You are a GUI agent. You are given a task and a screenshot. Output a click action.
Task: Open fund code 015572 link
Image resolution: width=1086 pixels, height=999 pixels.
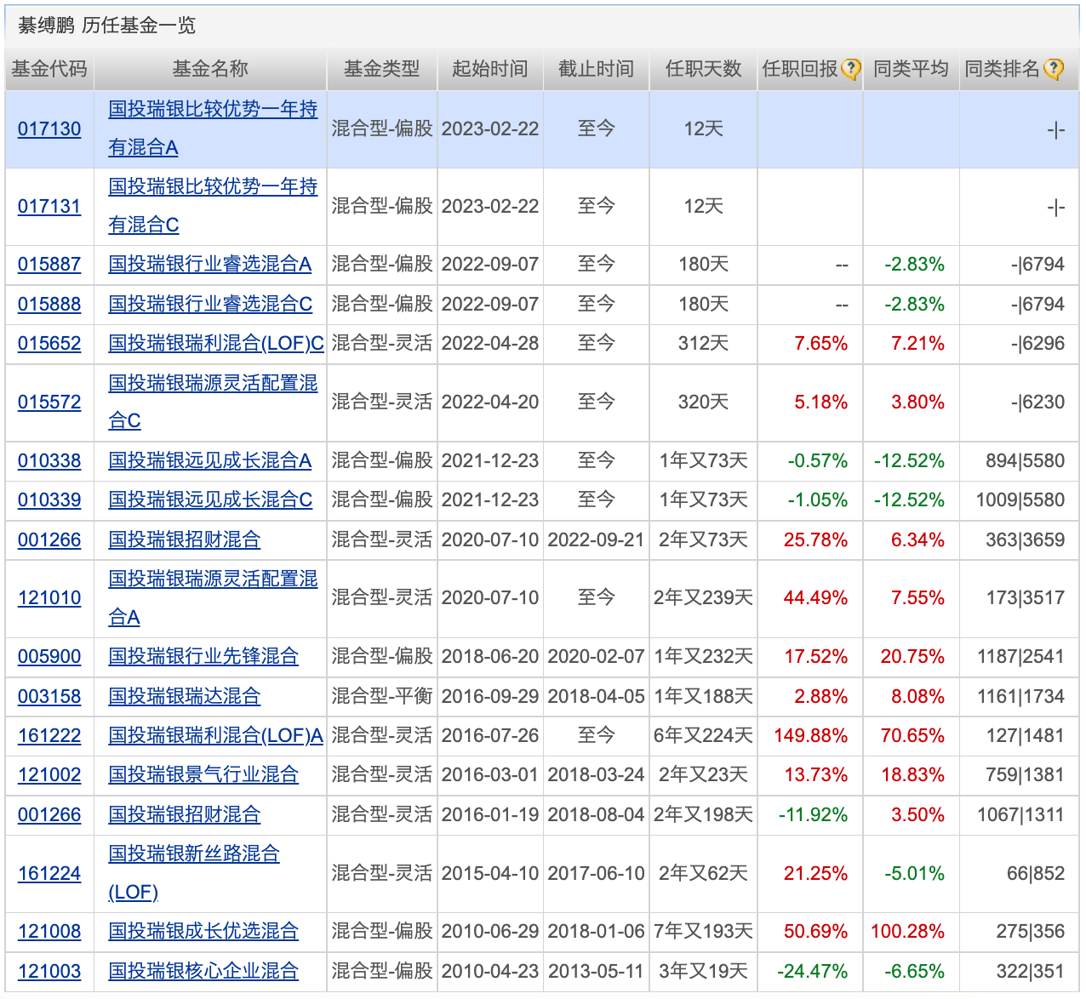tap(49, 402)
